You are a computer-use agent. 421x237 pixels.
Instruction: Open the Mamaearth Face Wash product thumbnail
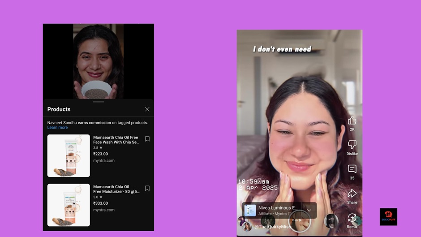[69, 155]
